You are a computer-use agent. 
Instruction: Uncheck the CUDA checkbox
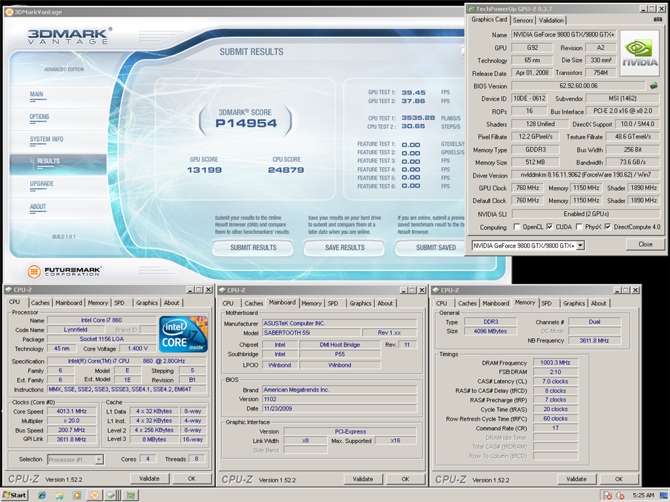(x=550, y=227)
